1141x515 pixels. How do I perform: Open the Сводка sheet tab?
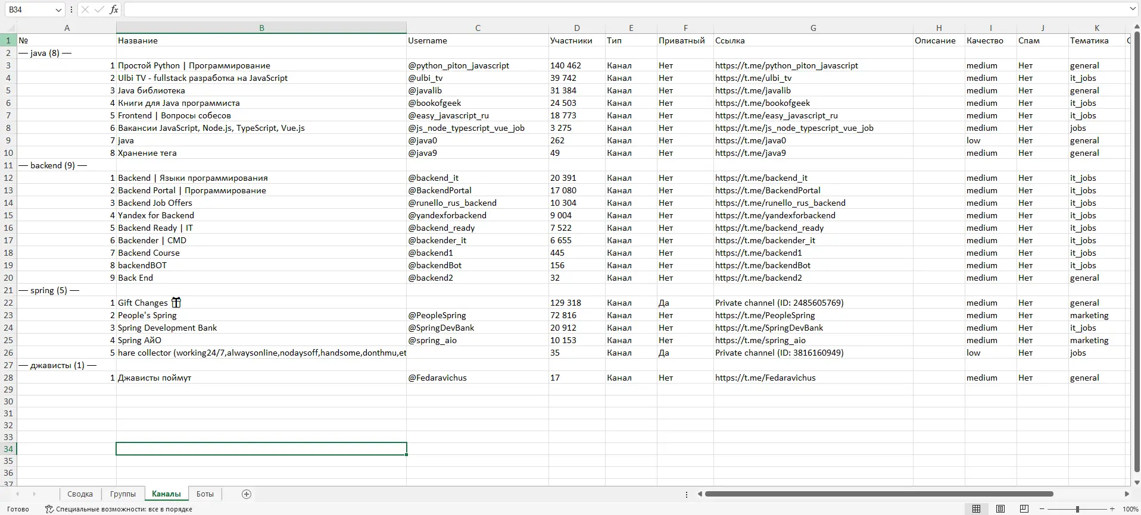80,494
